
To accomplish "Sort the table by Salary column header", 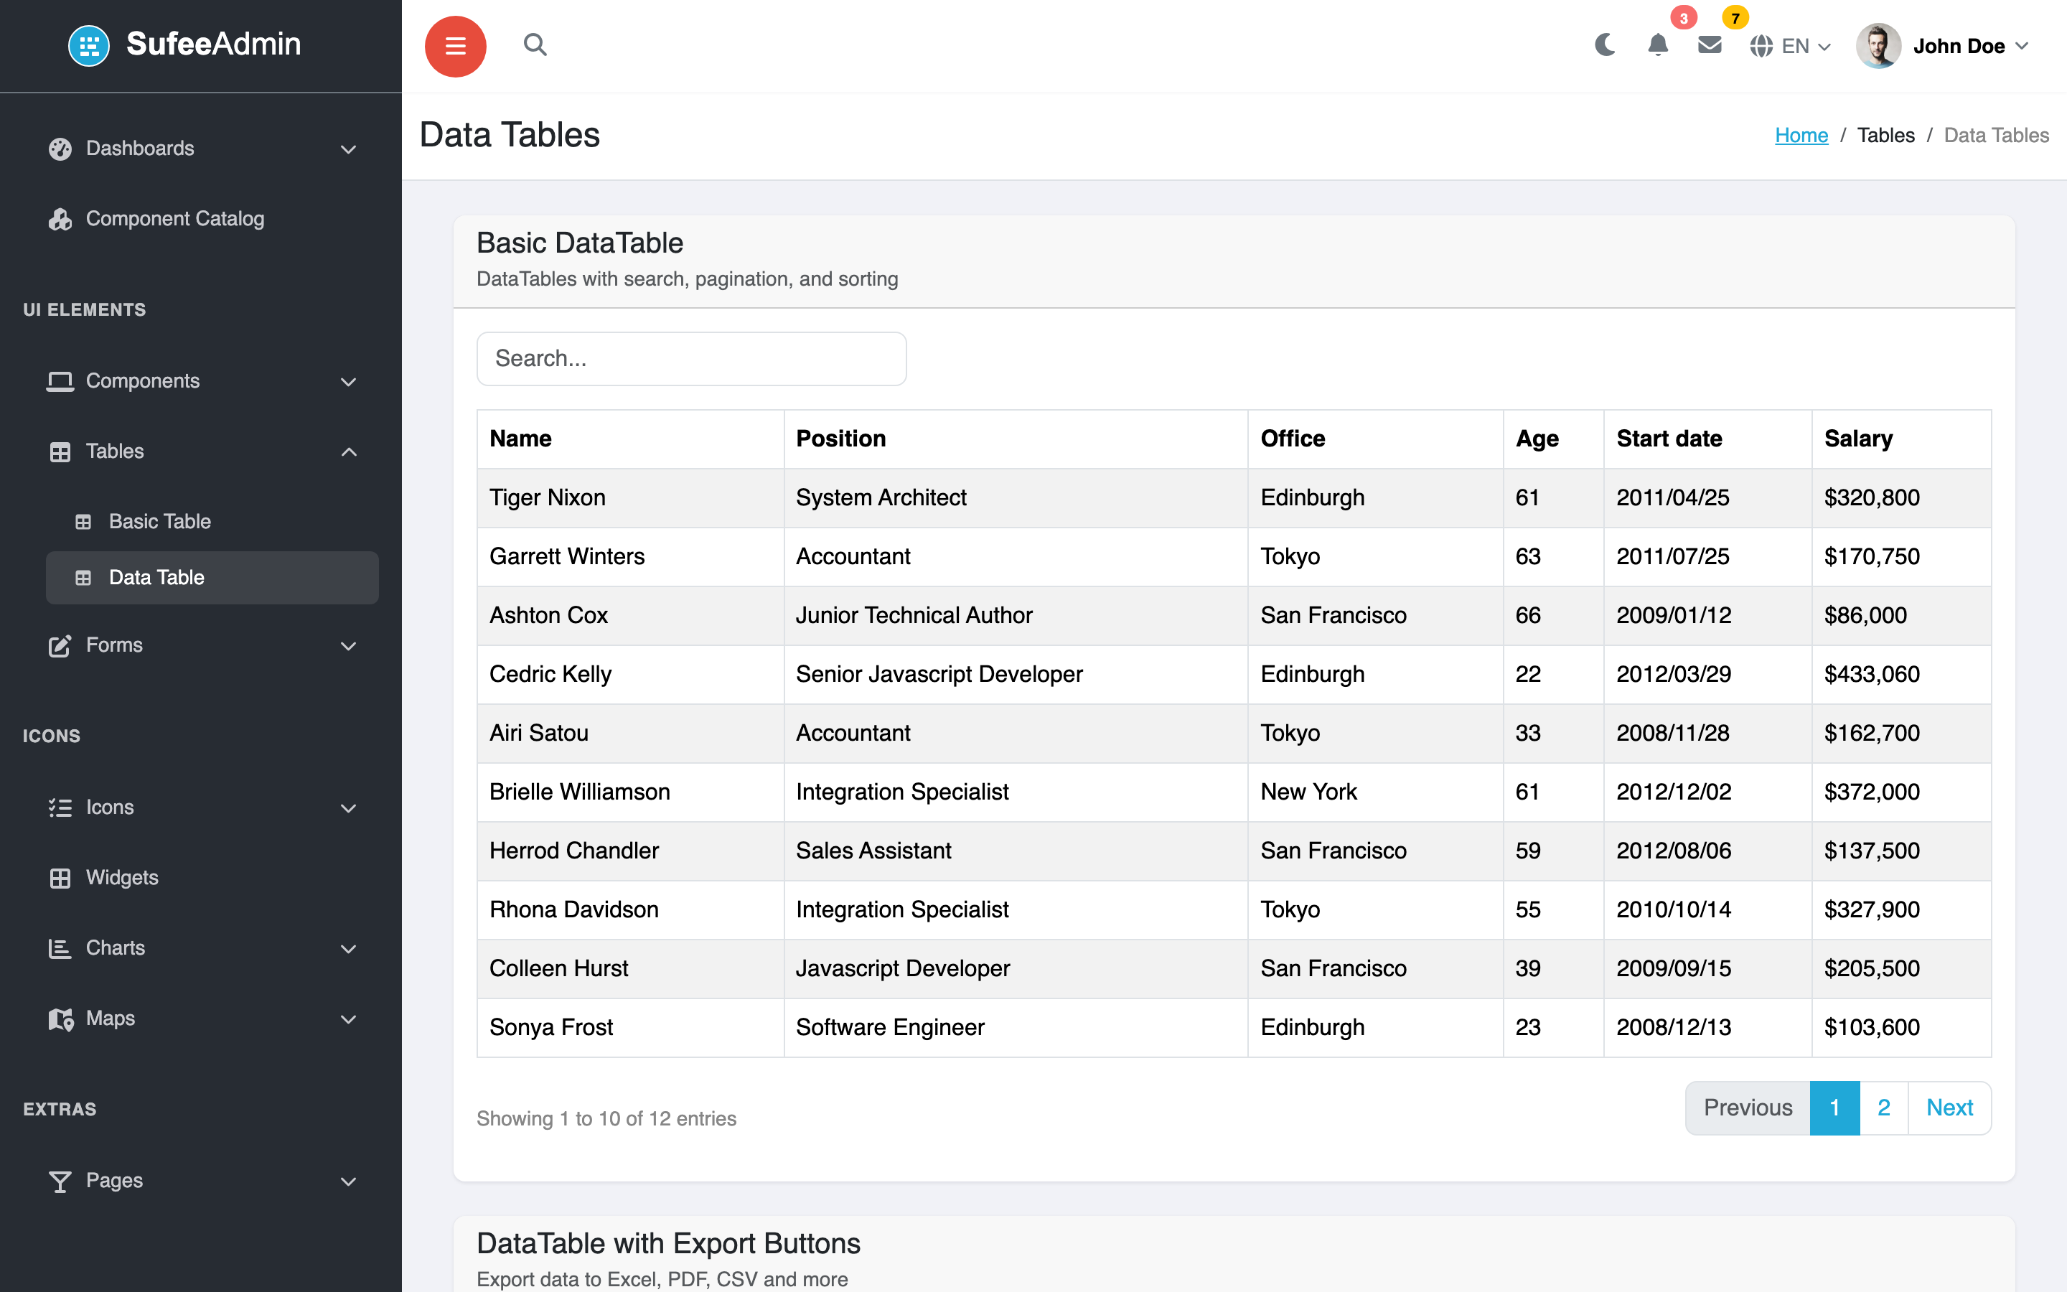I will (x=1857, y=439).
